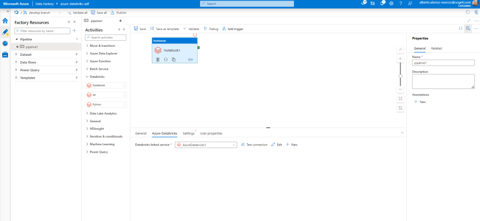Open the Manage toolbox hub icon
The width and height of the screenshot is (480, 221).
click(x=5, y=54)
